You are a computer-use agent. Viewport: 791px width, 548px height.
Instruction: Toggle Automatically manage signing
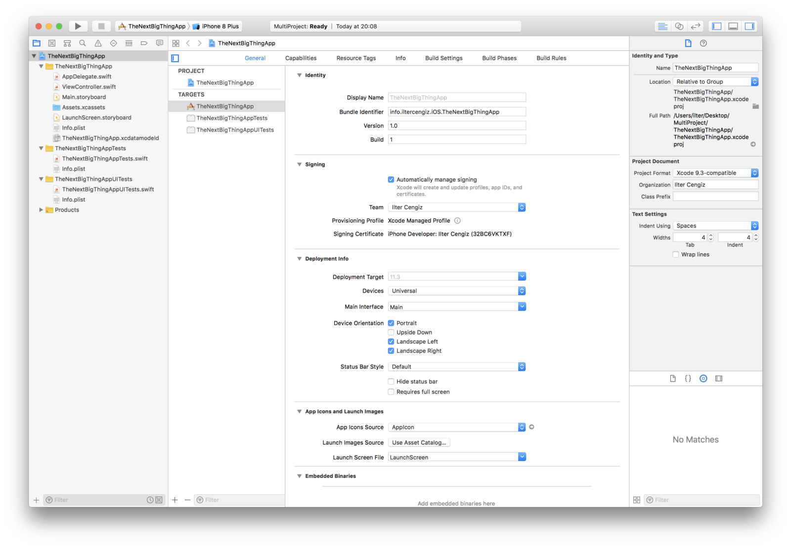pos(391,179)
